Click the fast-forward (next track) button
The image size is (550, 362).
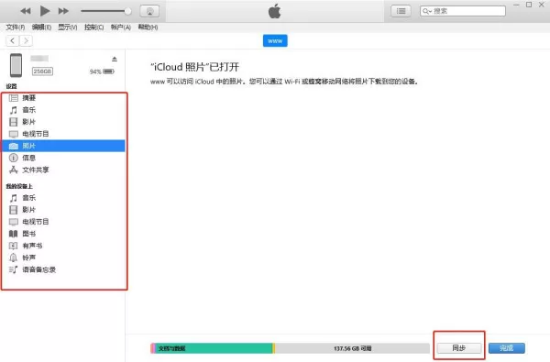click(x=63, y=11)
